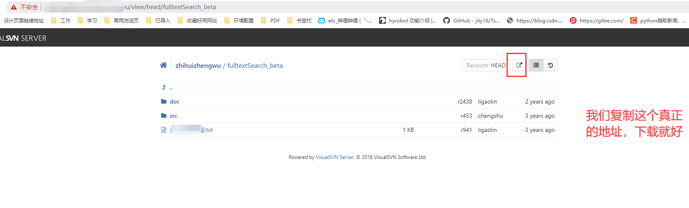Open the bilibili bookmark icon

[321, 20]
